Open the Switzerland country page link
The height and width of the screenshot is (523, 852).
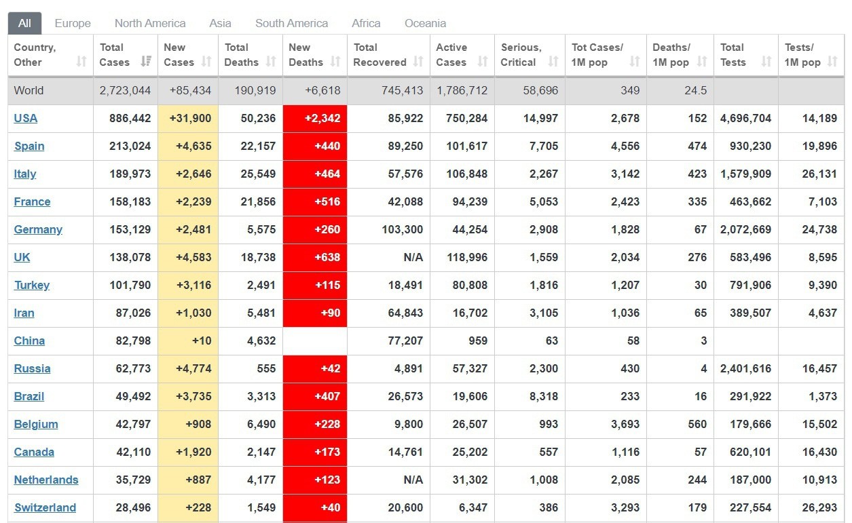point(45,507)
